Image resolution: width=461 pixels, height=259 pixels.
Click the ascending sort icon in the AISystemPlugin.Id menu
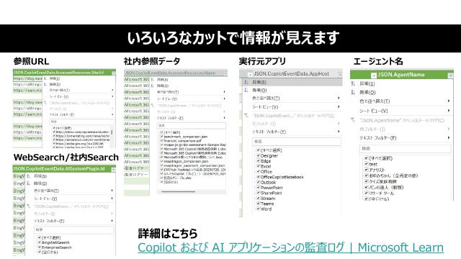(29, 176)
